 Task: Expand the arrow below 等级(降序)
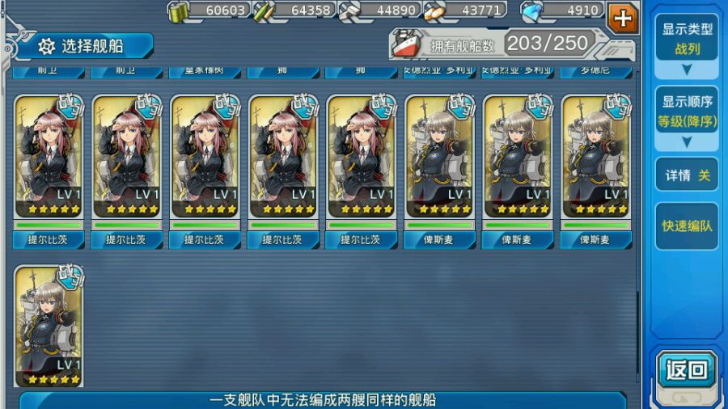tap(687, 141)
